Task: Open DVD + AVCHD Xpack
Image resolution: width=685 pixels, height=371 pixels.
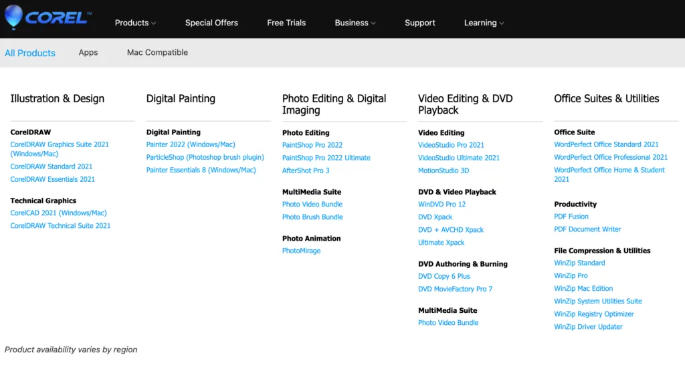Action: point(451,229)
